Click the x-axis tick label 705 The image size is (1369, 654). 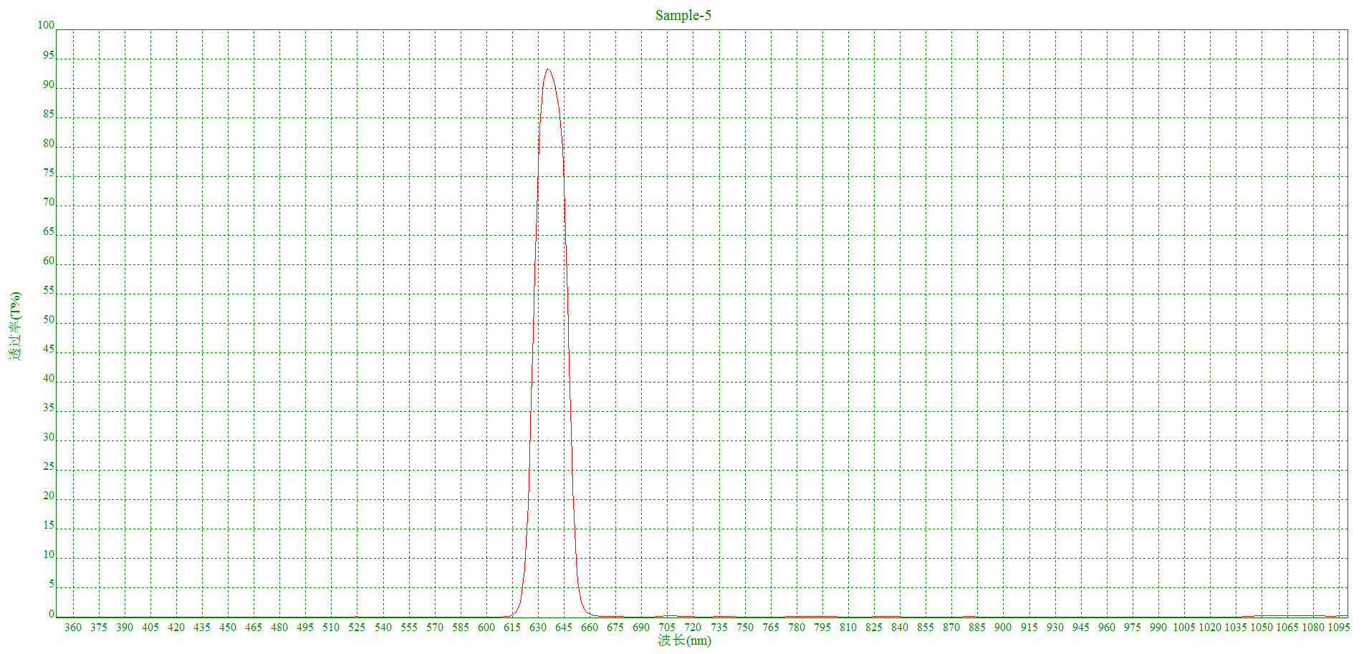[667, 627]
